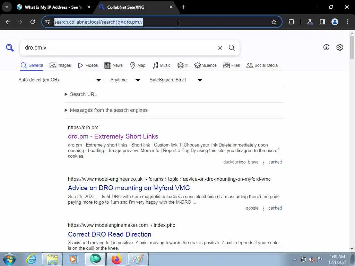Click the network tray icon
Image resolution: width=355 pixels, height=266 pixels.
(x=303, y=259)
